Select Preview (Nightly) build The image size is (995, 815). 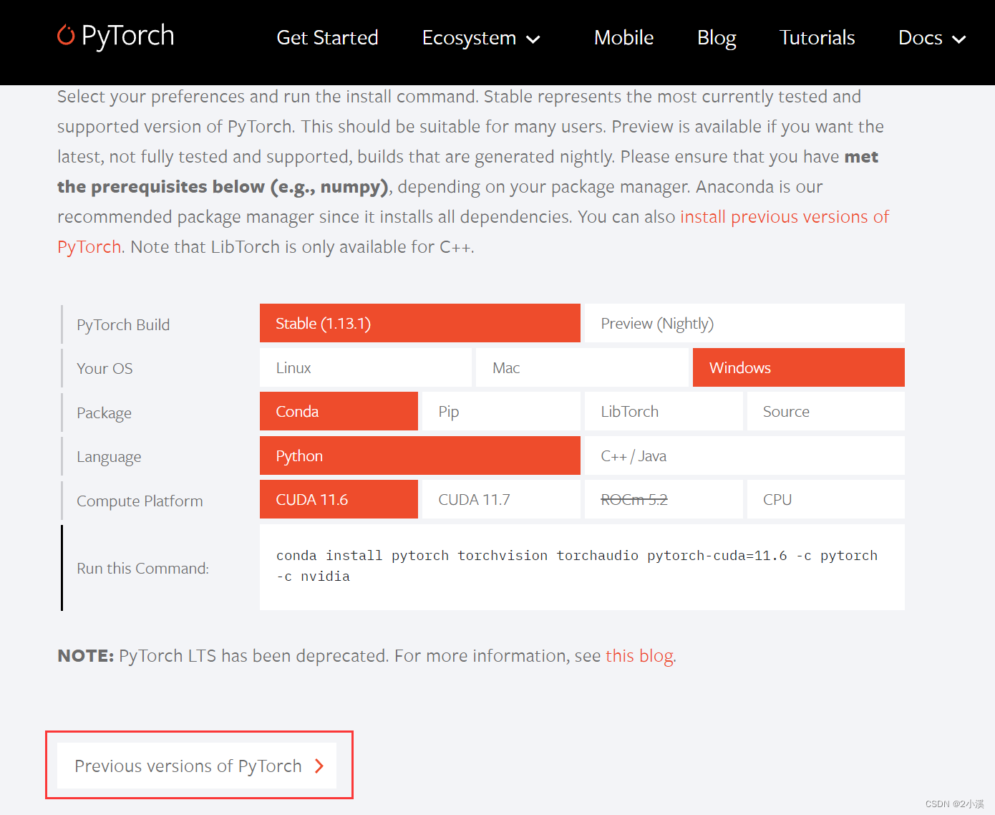(656, 323)
